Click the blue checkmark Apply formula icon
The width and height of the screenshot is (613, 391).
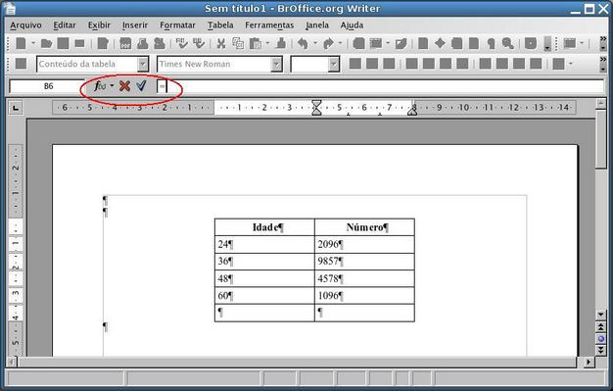(x=142, y=85)
